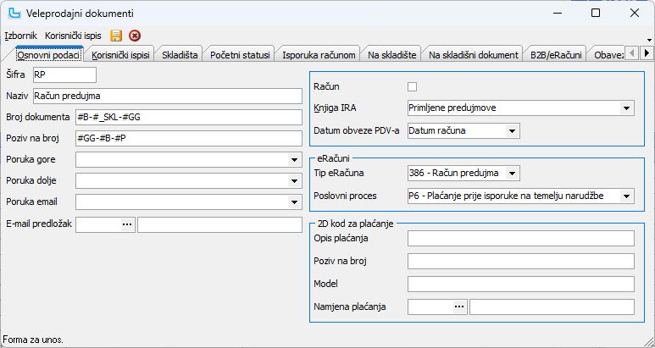
Task: Expand the Poruka gore dropdown
Action: pos(293,158)
